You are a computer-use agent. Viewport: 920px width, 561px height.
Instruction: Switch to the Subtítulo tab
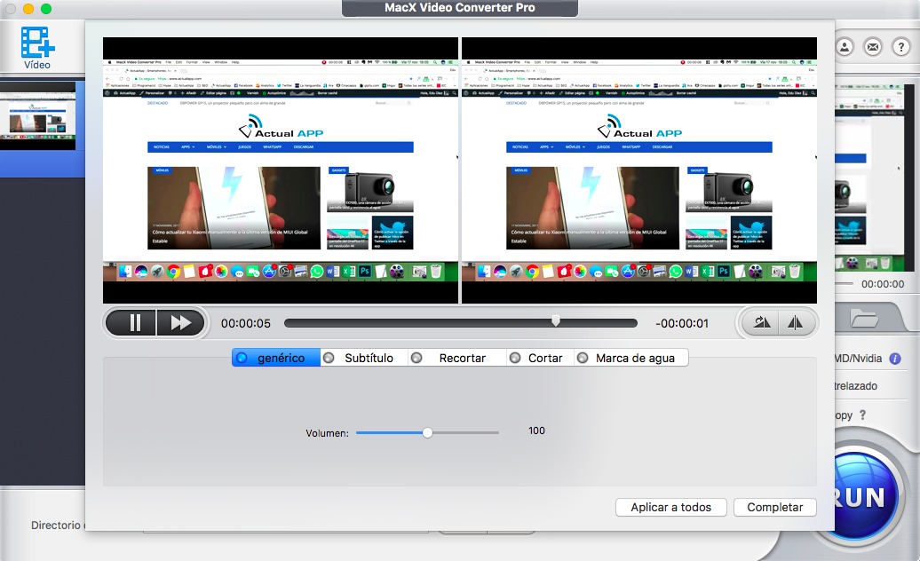(x=364, y=358)
